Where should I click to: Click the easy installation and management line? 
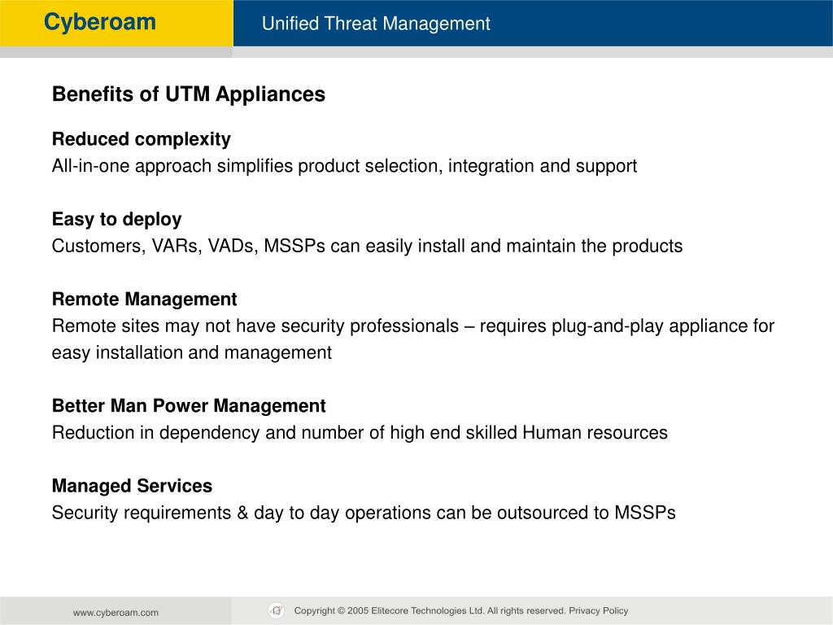pos(192,352)
